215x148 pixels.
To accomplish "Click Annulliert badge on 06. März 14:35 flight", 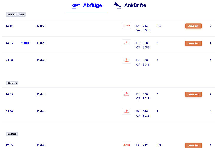I will 193,94.
